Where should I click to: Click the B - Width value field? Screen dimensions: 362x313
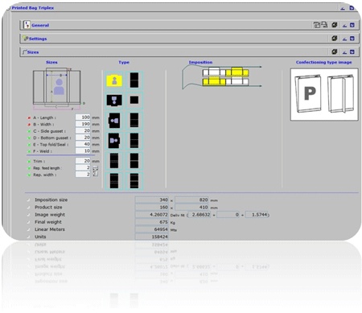coord(83,124)
